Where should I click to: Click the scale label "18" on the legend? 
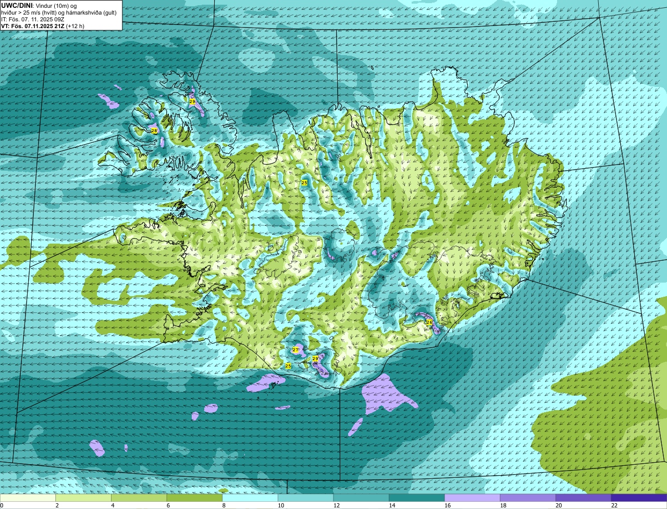pyautogui.click(x=503, y=505)
